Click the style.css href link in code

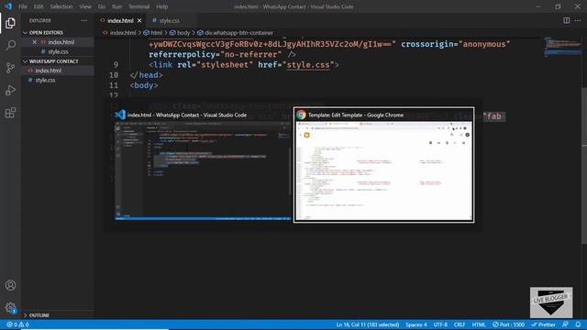tap(308, 65)
